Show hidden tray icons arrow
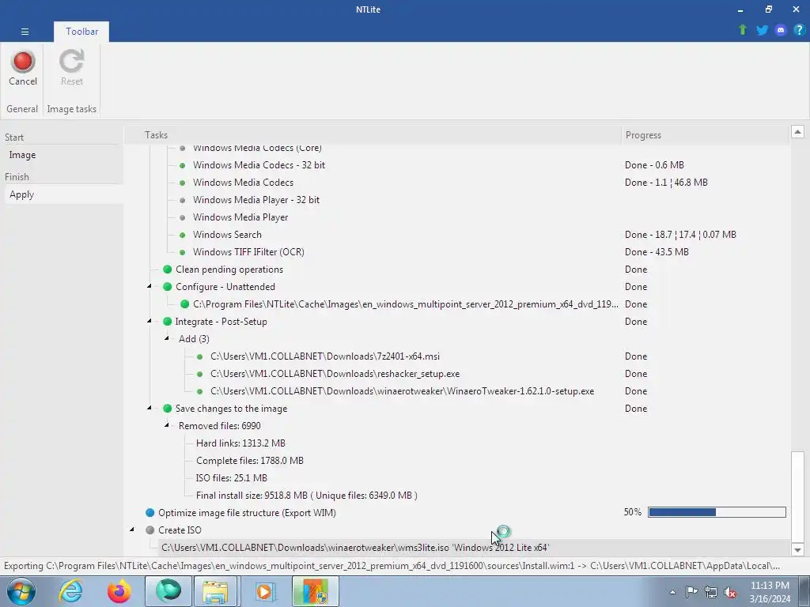The width and height of the screenshot is (810, 607). 672,592
